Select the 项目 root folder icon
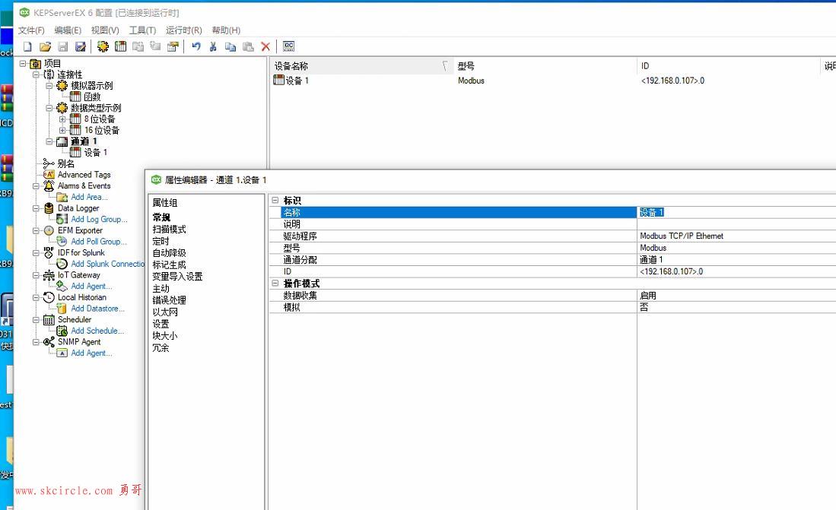 (x=36, y=64)
